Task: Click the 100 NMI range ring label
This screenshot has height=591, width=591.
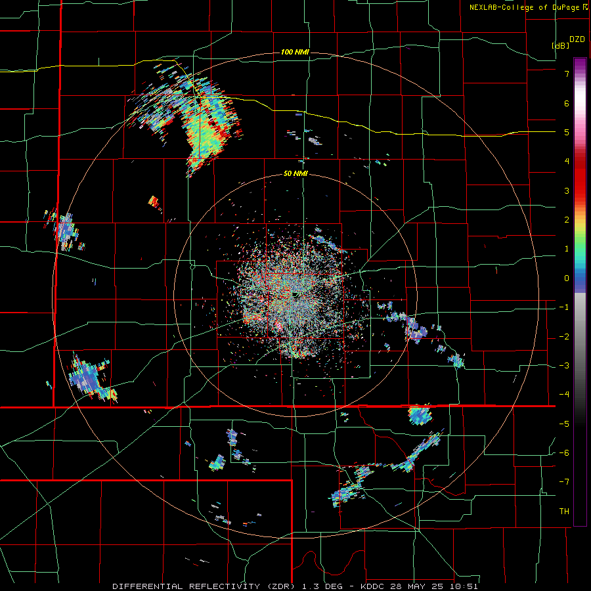Action: click(x=295, y=52)
